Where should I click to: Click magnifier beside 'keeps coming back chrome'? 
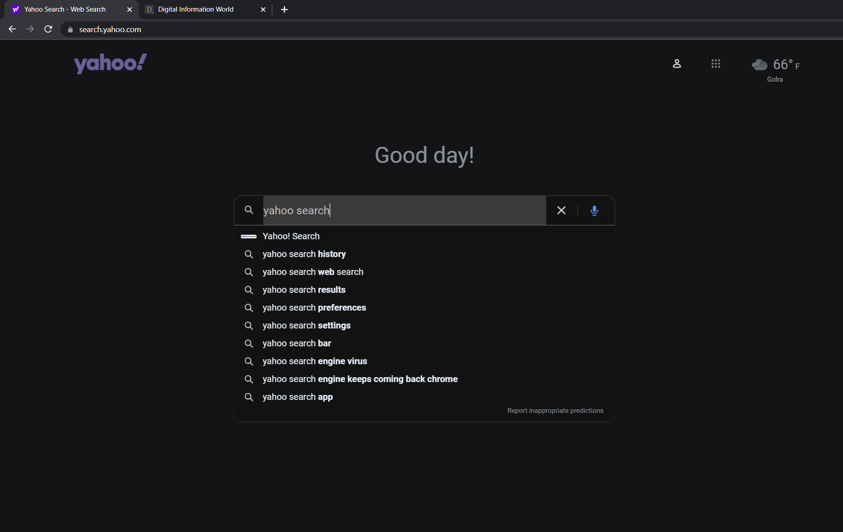[249, 379]
